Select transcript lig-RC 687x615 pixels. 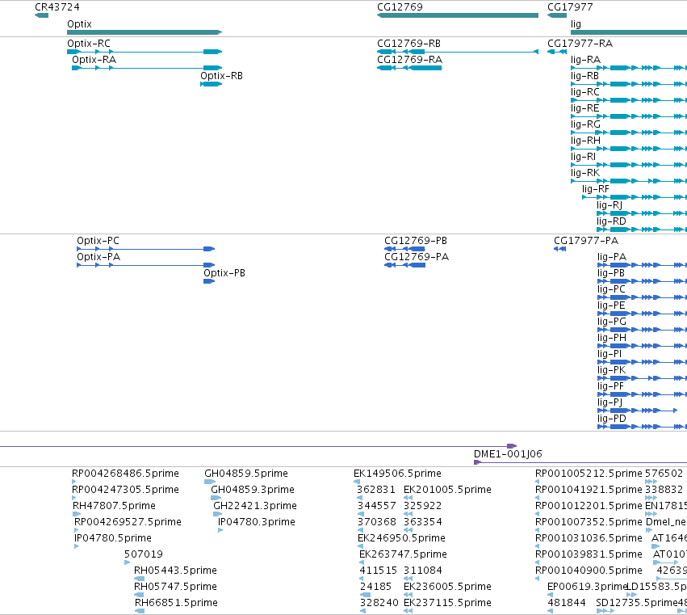629,100
